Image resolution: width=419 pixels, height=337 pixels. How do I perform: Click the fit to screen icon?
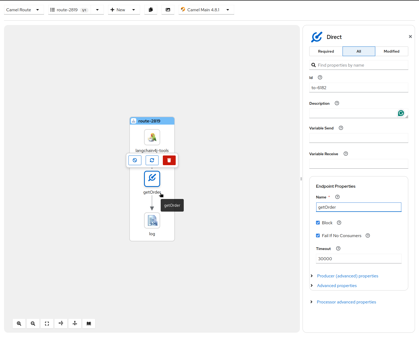coord(47,324)
